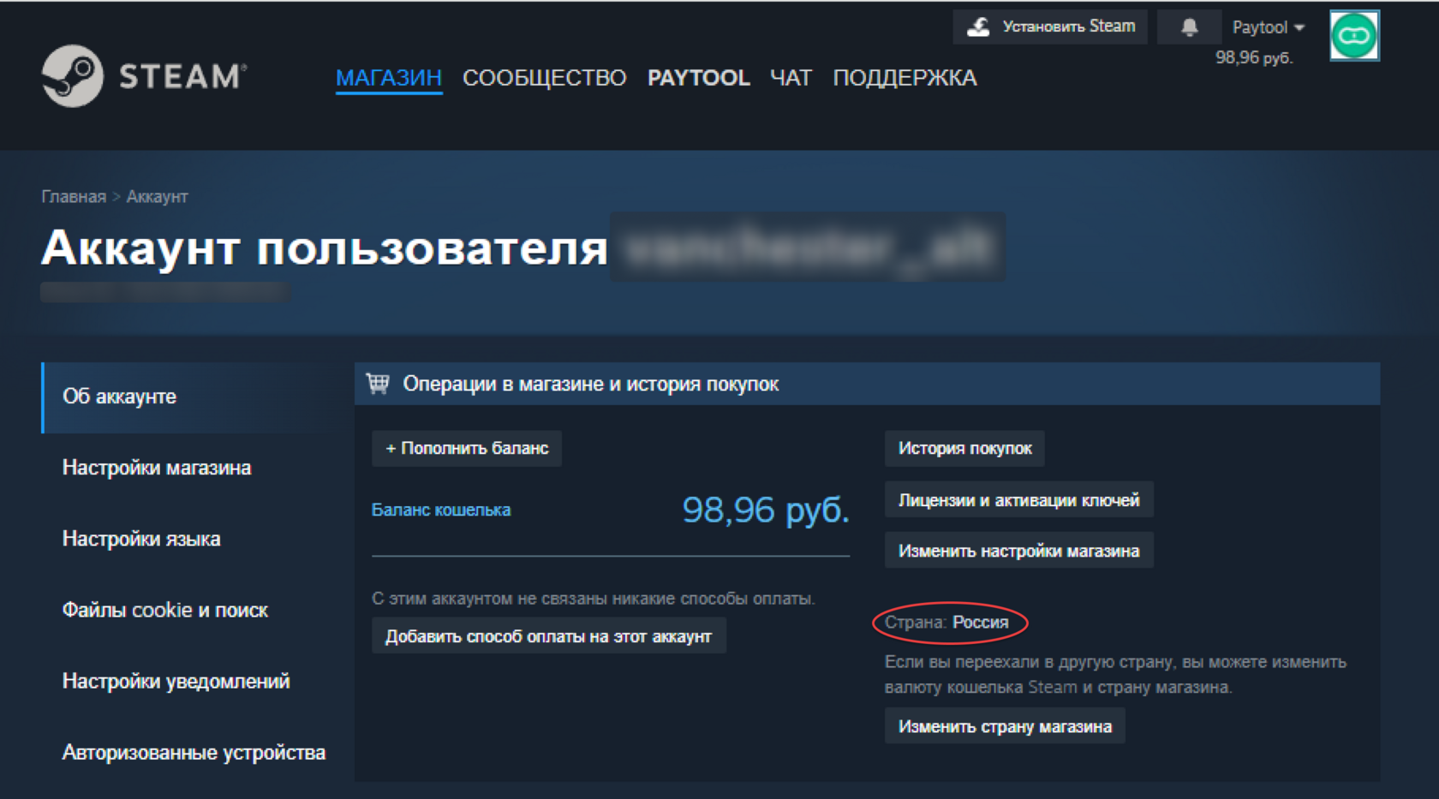The width and height of the screenshot is (1439, 799).
Task: Open Настройки уведомлений in sidebar
Action: point(176,681)
